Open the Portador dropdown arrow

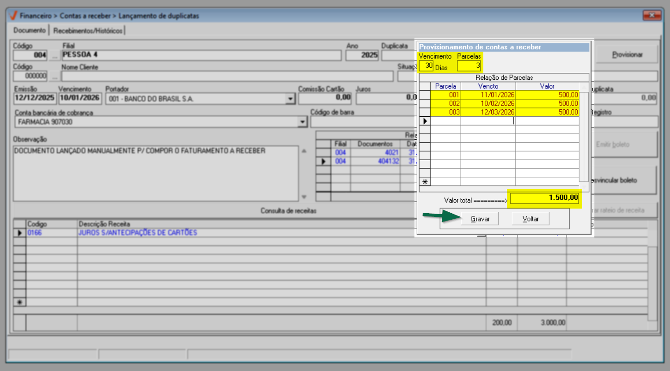click(290, 99)
